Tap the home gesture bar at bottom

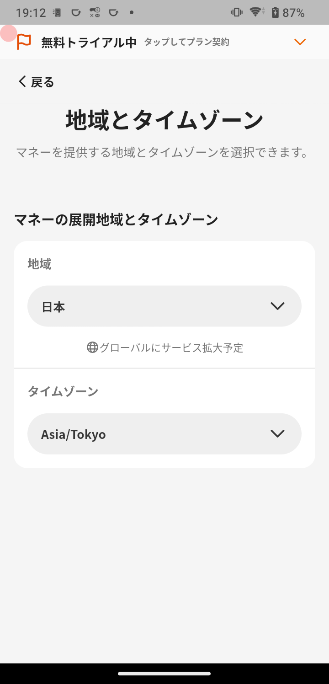tap(164, 673)
